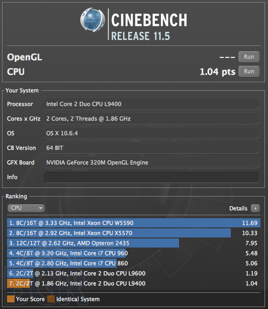Run the CPU benchmark
268x309 pixels.
(x=249, y=72)
